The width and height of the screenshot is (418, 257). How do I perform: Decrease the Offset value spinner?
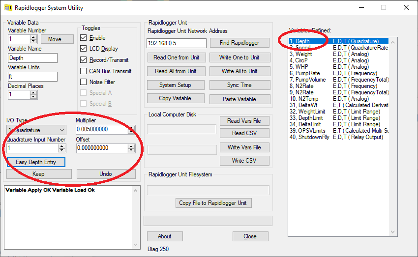click(x=131, y=150)
